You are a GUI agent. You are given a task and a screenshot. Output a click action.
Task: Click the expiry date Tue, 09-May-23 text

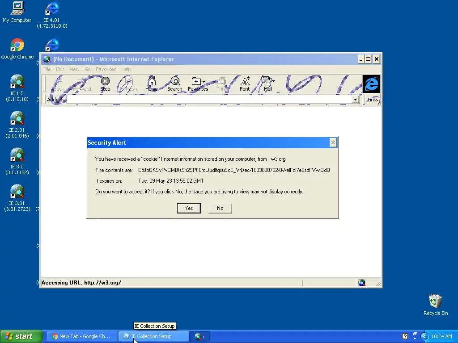[171, 181]
